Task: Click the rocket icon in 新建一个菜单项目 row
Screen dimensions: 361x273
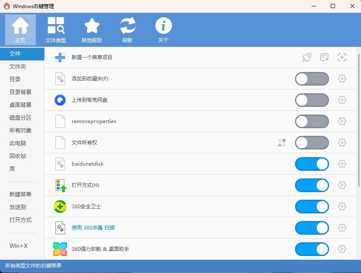Action: [x=307, y=57]
